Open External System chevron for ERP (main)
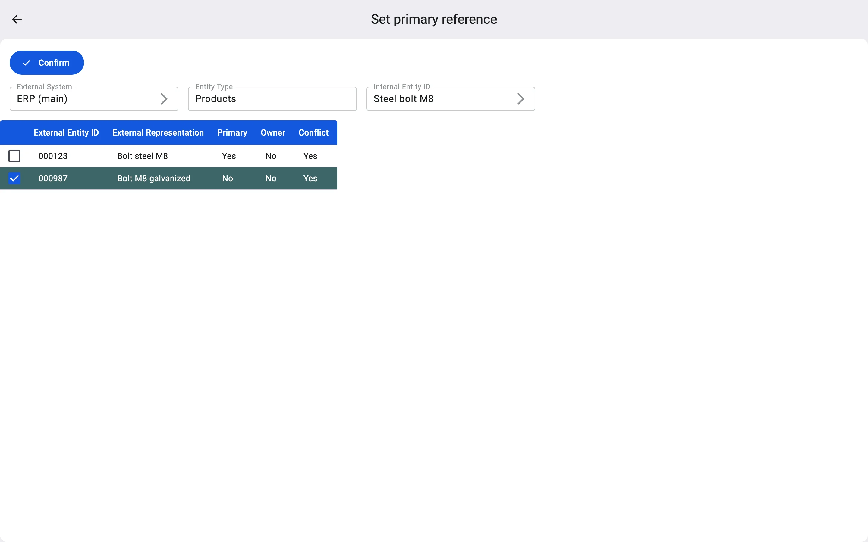Viewport: 868px width, 542px height. pyautogui.click(x=164, y=98)
